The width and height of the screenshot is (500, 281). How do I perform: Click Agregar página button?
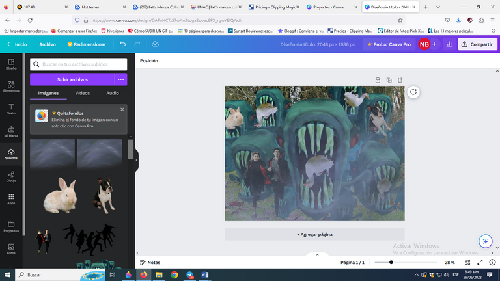coord(314,234)
